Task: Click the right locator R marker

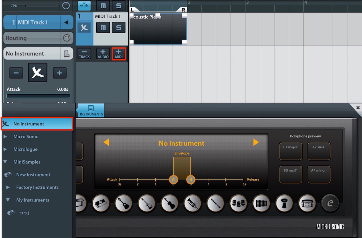Action: click(x=183, y=10)
